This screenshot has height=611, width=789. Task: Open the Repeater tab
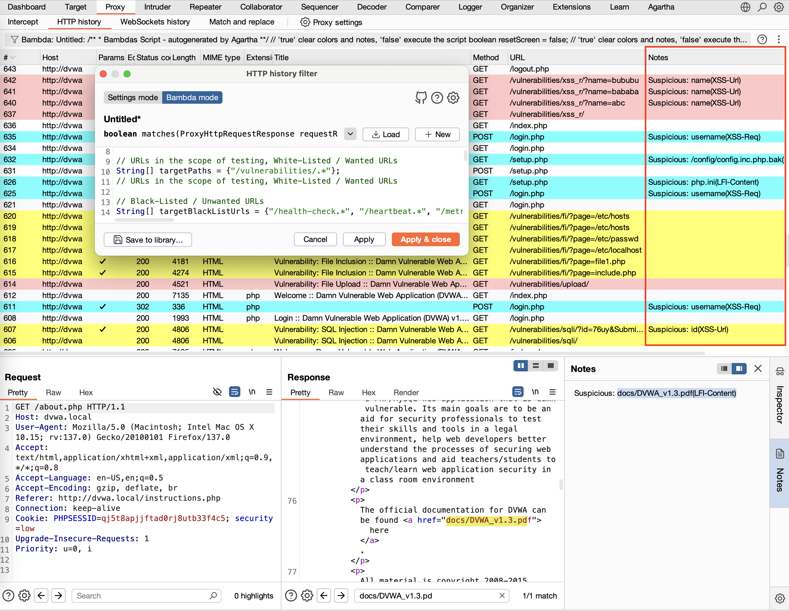[x=205, y=7]
